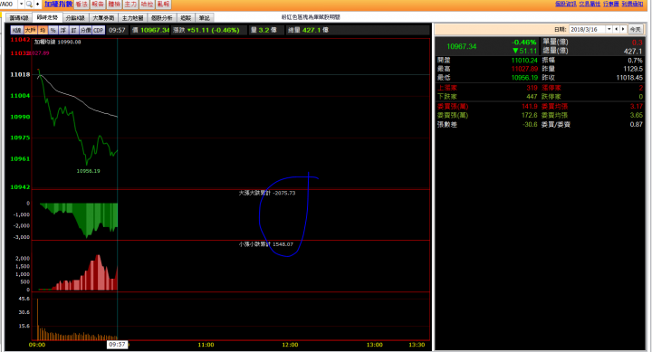Viewport: 652px width, 352px height.
Task: Open the 個股分析 tab
Action: tap(162, 18)
